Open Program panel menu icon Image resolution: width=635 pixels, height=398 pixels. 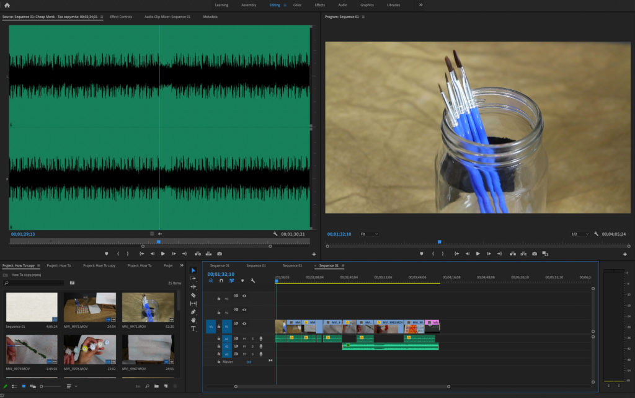[x=363, y=17]
